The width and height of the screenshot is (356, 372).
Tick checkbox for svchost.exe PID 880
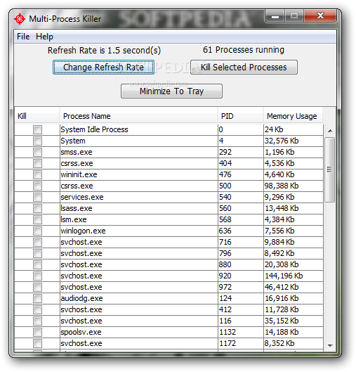pos(37,265)
